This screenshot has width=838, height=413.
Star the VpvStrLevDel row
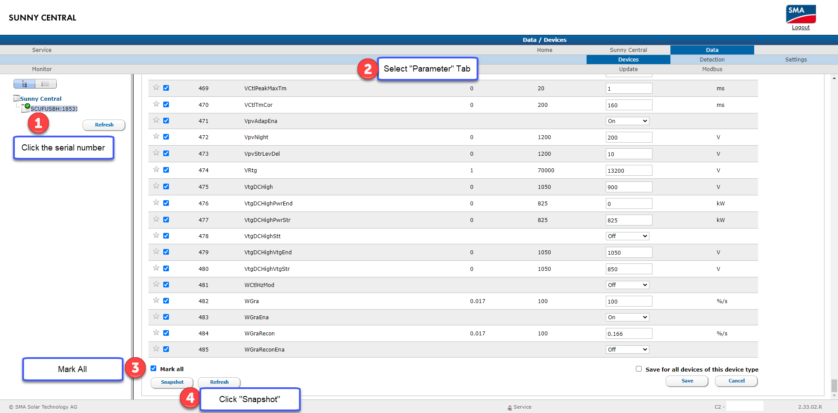pos(156,153)
